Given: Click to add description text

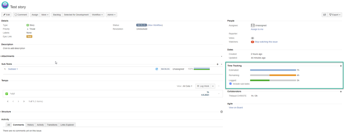Looking at the screenshot, I should [x=14, y=48].
